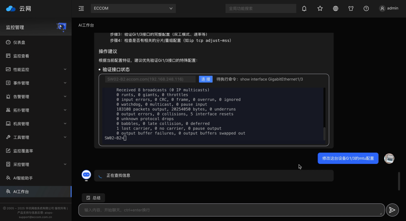Click the AI工作台 breadcrumb title

pos(86,25)
